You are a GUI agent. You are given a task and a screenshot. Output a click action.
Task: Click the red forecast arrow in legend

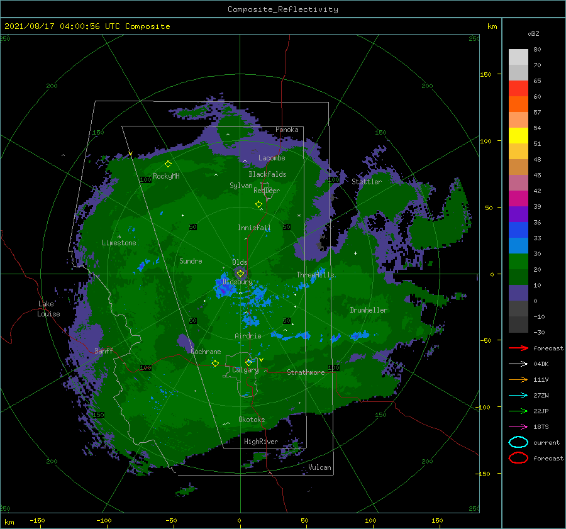[x=518, y=348]
